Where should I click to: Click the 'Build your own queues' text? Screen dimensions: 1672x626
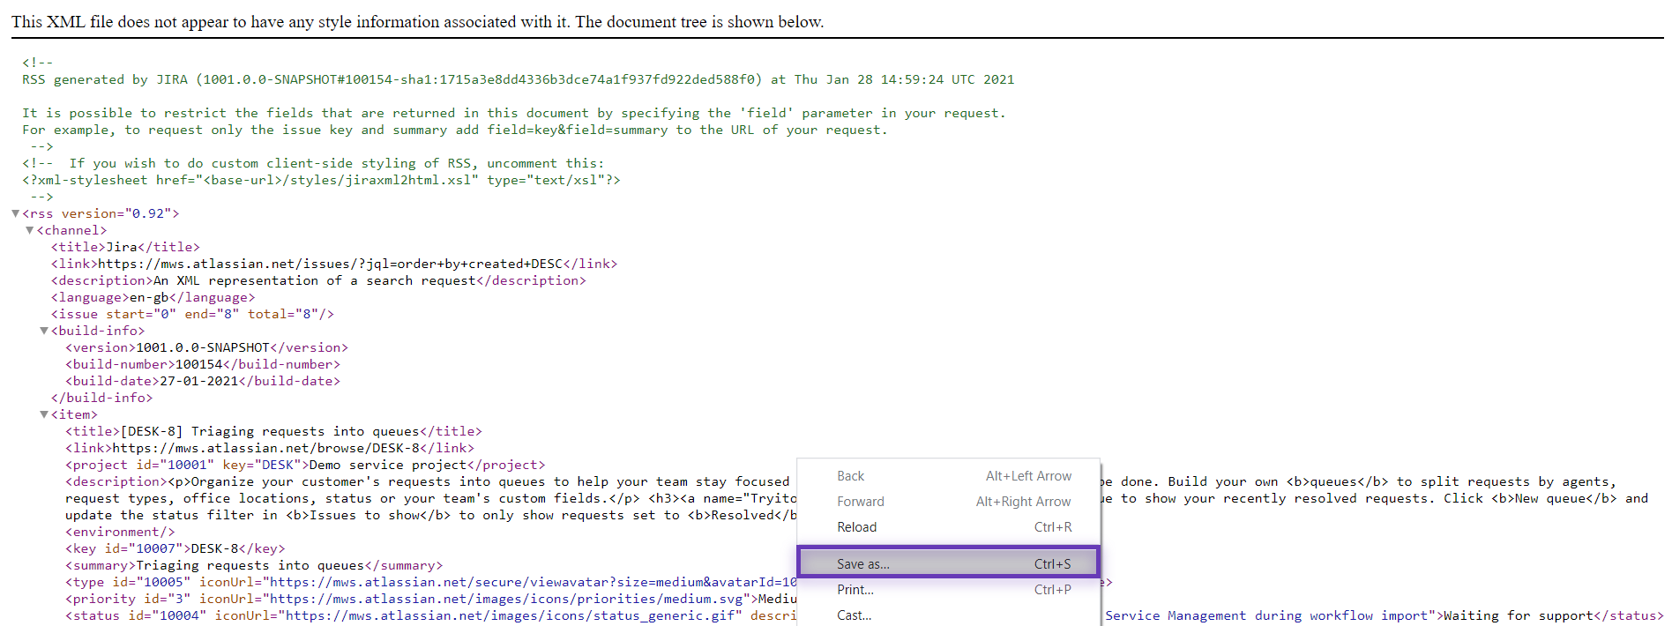pyautogui.click(x=1277, y=481)
